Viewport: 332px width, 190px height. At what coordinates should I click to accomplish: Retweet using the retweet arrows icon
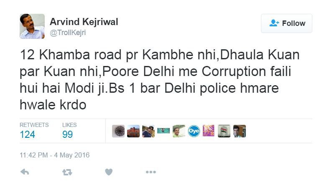(x=67, y=172)
